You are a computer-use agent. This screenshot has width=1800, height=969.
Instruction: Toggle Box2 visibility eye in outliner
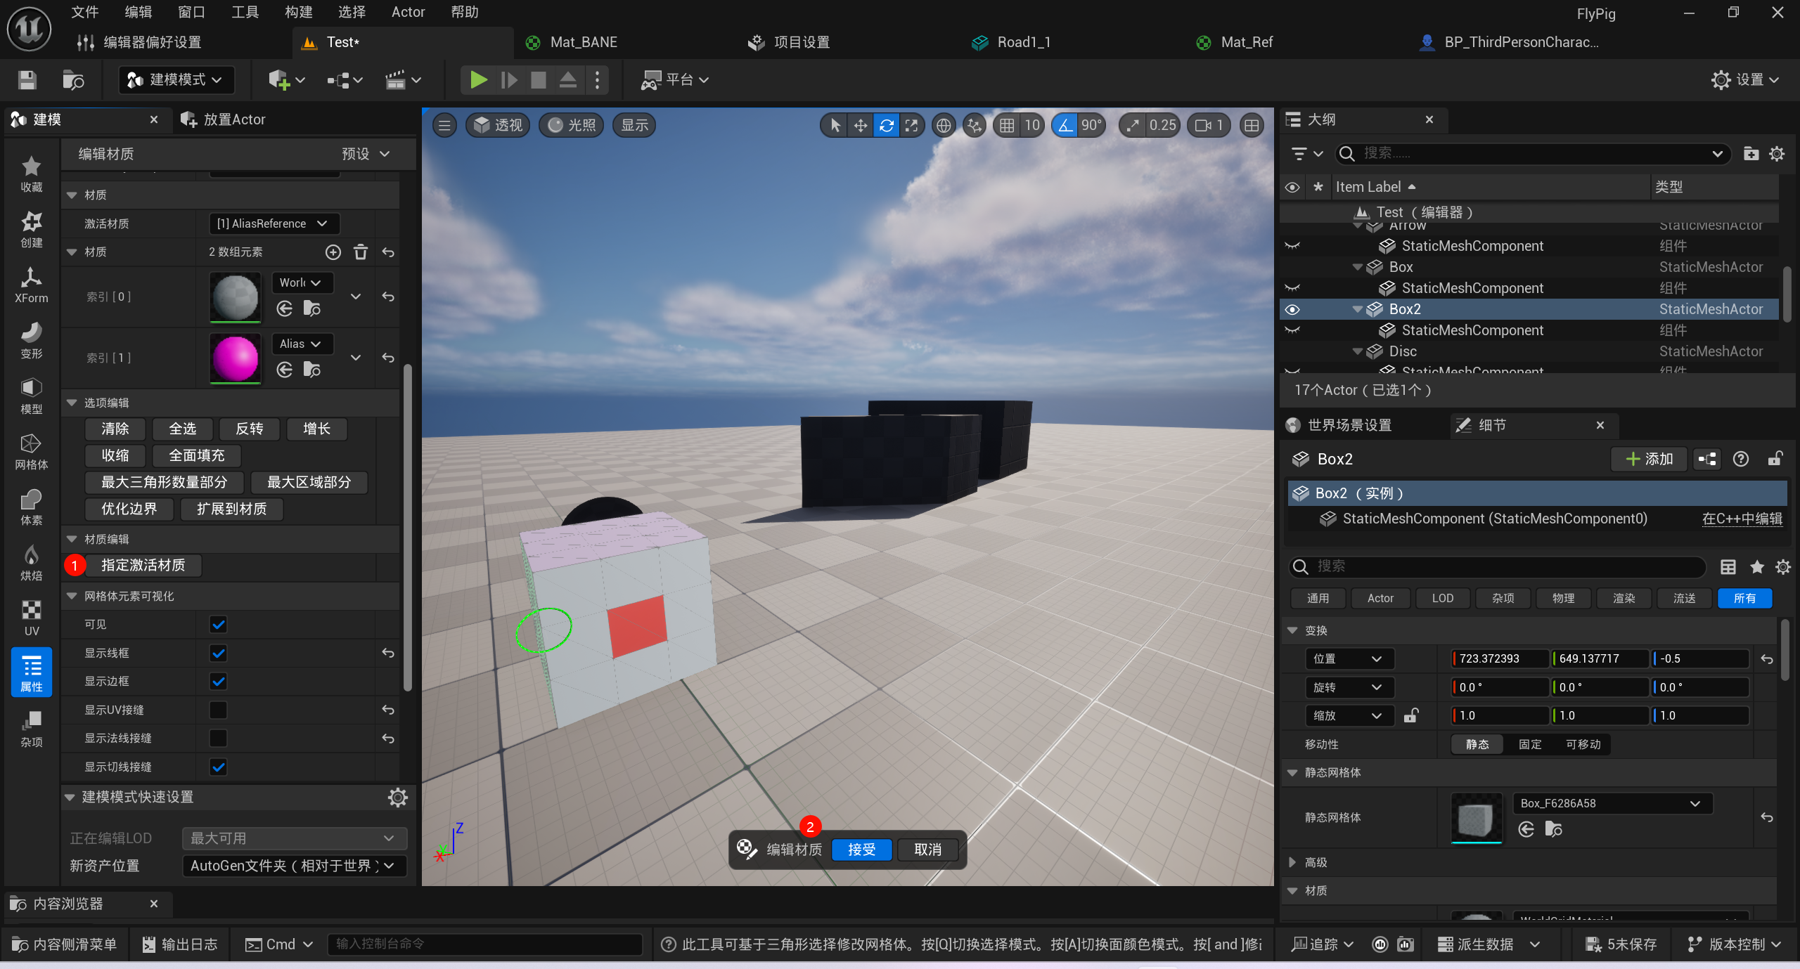point(1292,309)
